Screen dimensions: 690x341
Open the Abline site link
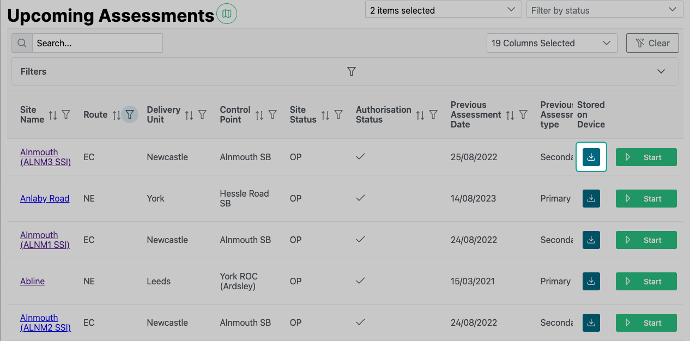coord(33,282)
